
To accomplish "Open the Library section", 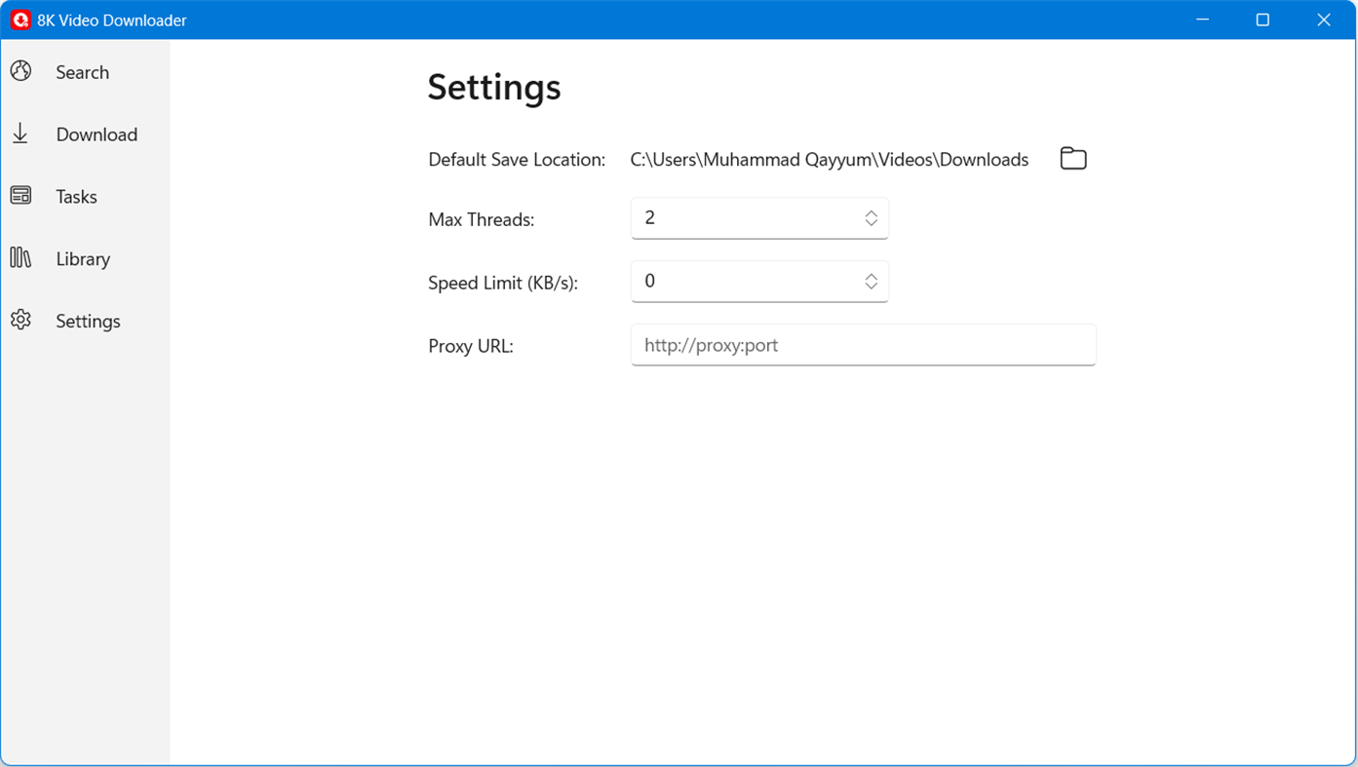I will tap(83, 258).
